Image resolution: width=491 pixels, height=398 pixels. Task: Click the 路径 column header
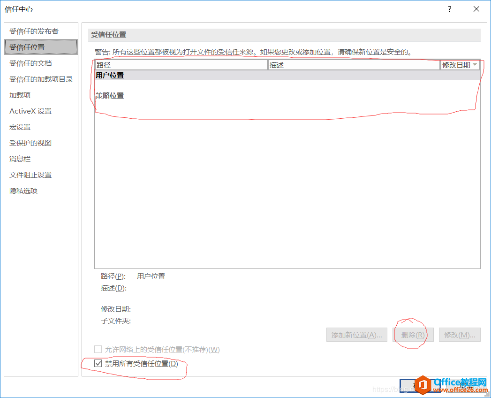pyautogui.click(x=181, y=64)
